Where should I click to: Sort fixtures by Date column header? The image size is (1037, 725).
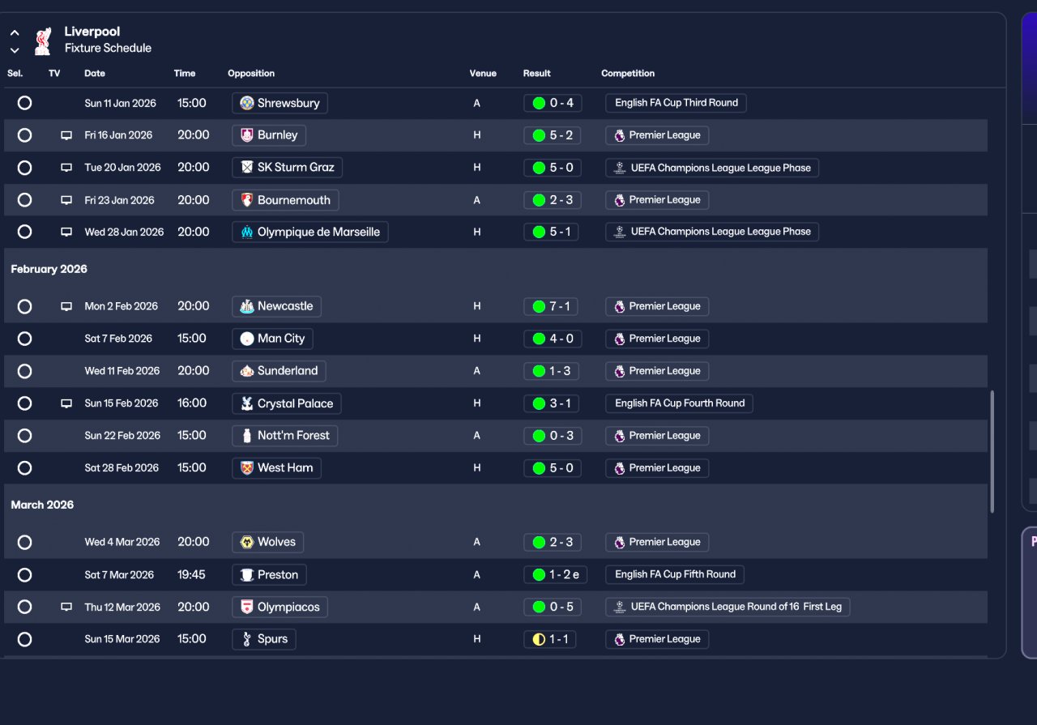[95, 73]
